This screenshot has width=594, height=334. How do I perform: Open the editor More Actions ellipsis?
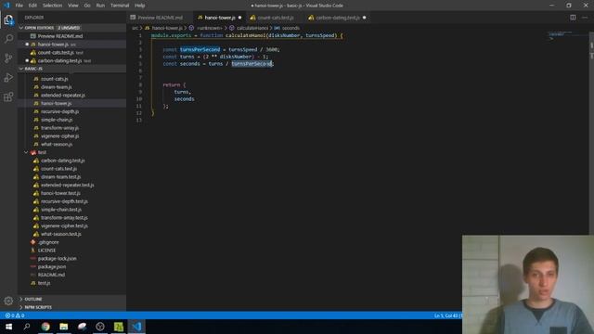(585, 18)
